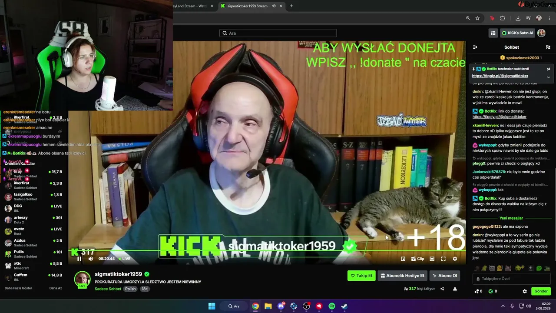This screenshot has width=556, height=313.
Task: Select the Sadece Sohbet category link
Action: point(108,289)
